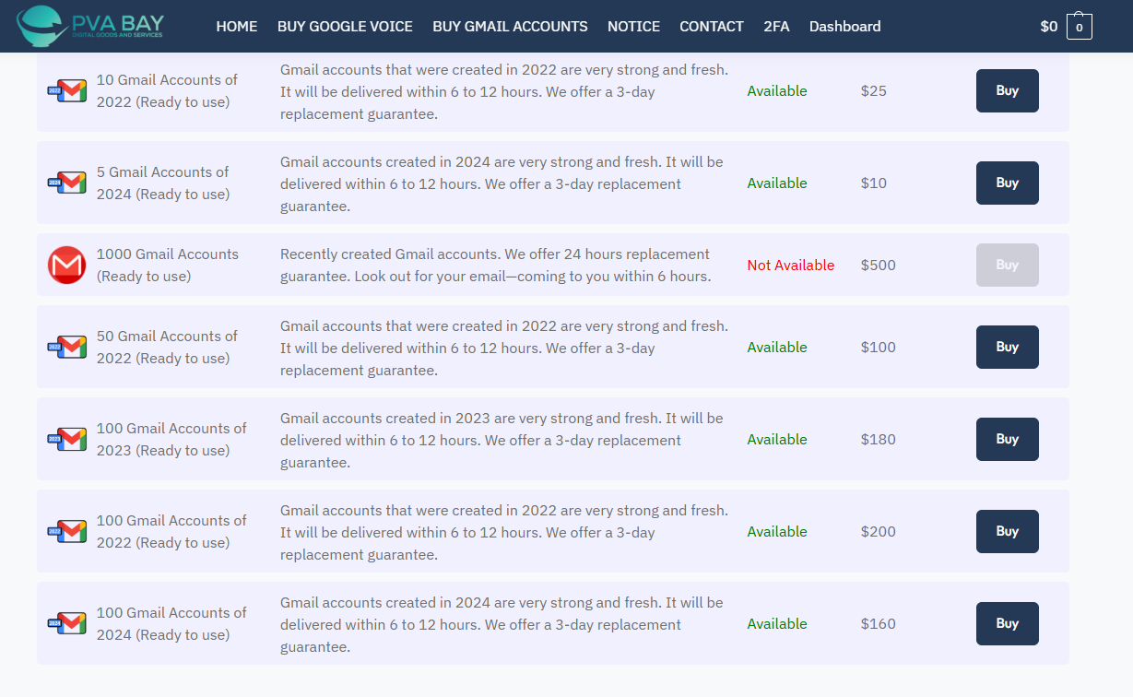
Task: Open the shopping cart icon
Action: 1079,27
